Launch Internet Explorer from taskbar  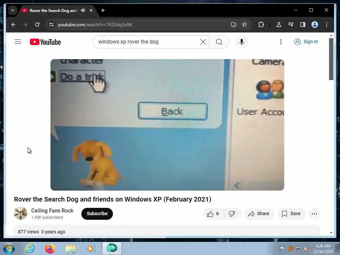coord(30,248)
